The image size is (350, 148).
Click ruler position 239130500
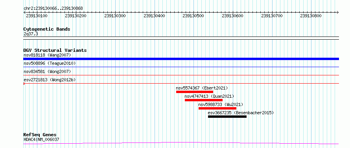click(193, 16)
